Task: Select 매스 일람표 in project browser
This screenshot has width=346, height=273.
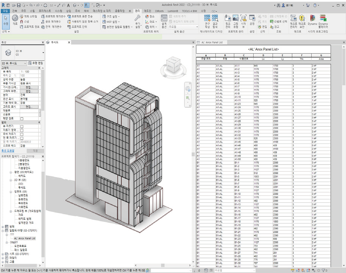Action: tap(21, 250)
